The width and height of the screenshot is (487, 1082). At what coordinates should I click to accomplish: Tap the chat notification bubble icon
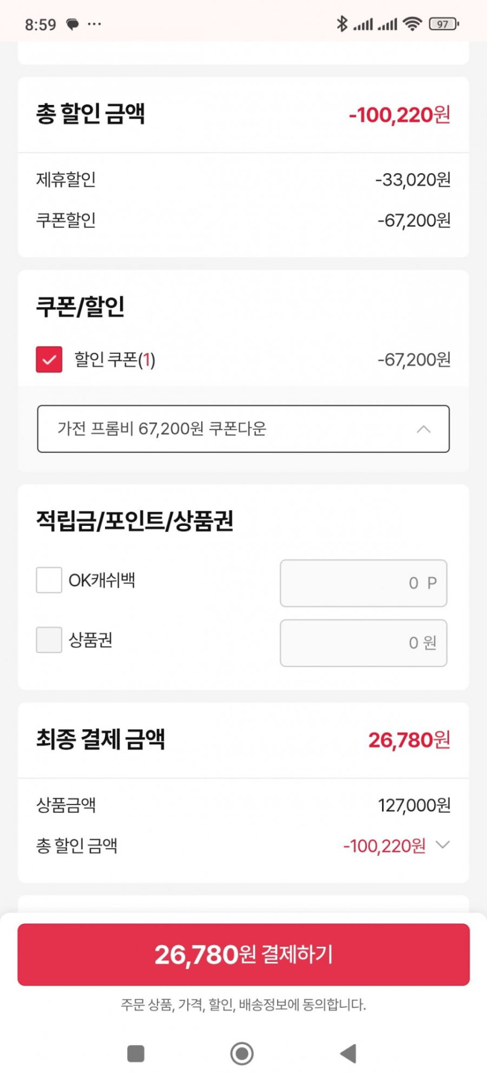click(x=72, y=24)
